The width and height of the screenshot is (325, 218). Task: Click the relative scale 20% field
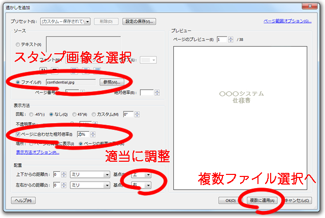[x=83, y=134]
